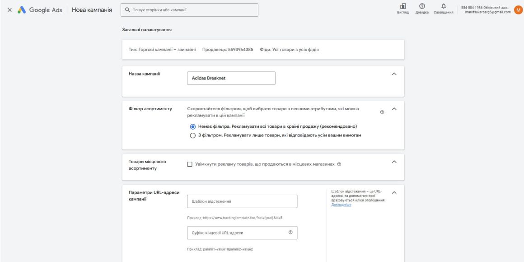Open the Докладніше link
The image size is (524, 262).
coord(341,205)
